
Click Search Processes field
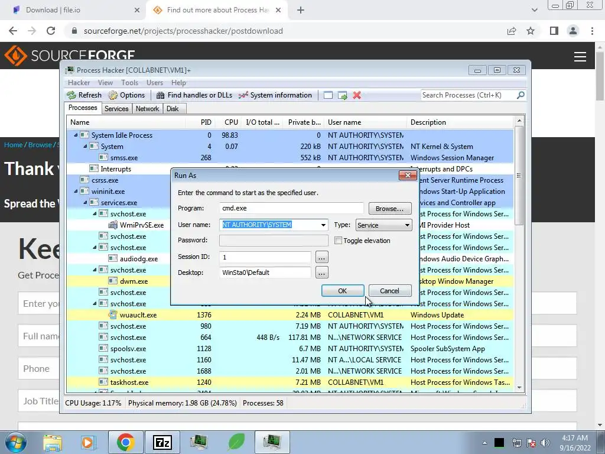pyautogui.click(x=469, y=95)
